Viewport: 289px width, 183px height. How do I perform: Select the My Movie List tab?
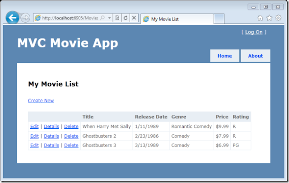click(177, 19)
